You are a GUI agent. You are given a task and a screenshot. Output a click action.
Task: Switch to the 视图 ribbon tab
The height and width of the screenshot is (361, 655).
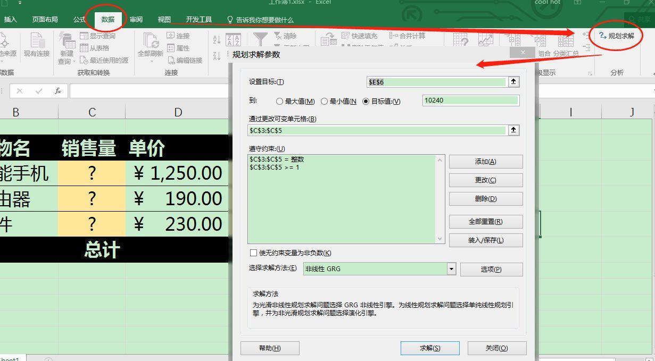163,19
